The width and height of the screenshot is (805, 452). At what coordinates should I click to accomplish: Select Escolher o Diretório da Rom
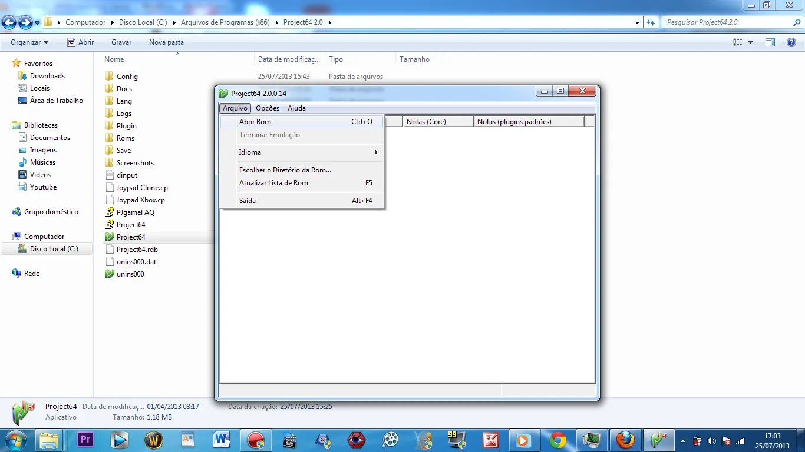[x=302, y=170]
